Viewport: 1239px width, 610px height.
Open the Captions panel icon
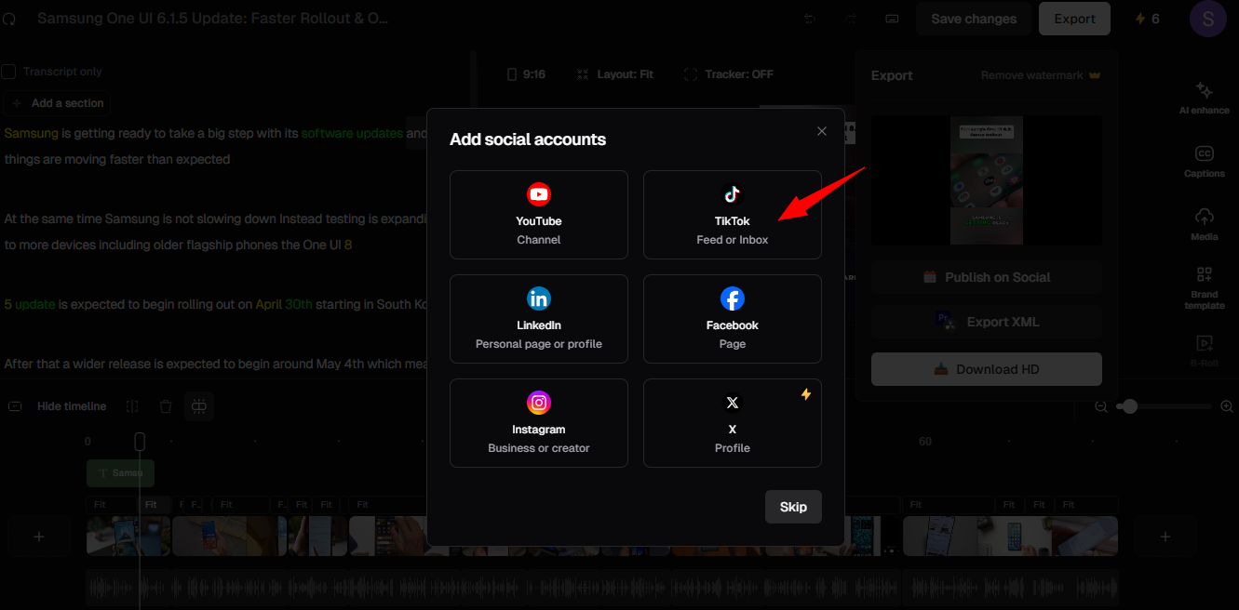[x=1204, y=161]
